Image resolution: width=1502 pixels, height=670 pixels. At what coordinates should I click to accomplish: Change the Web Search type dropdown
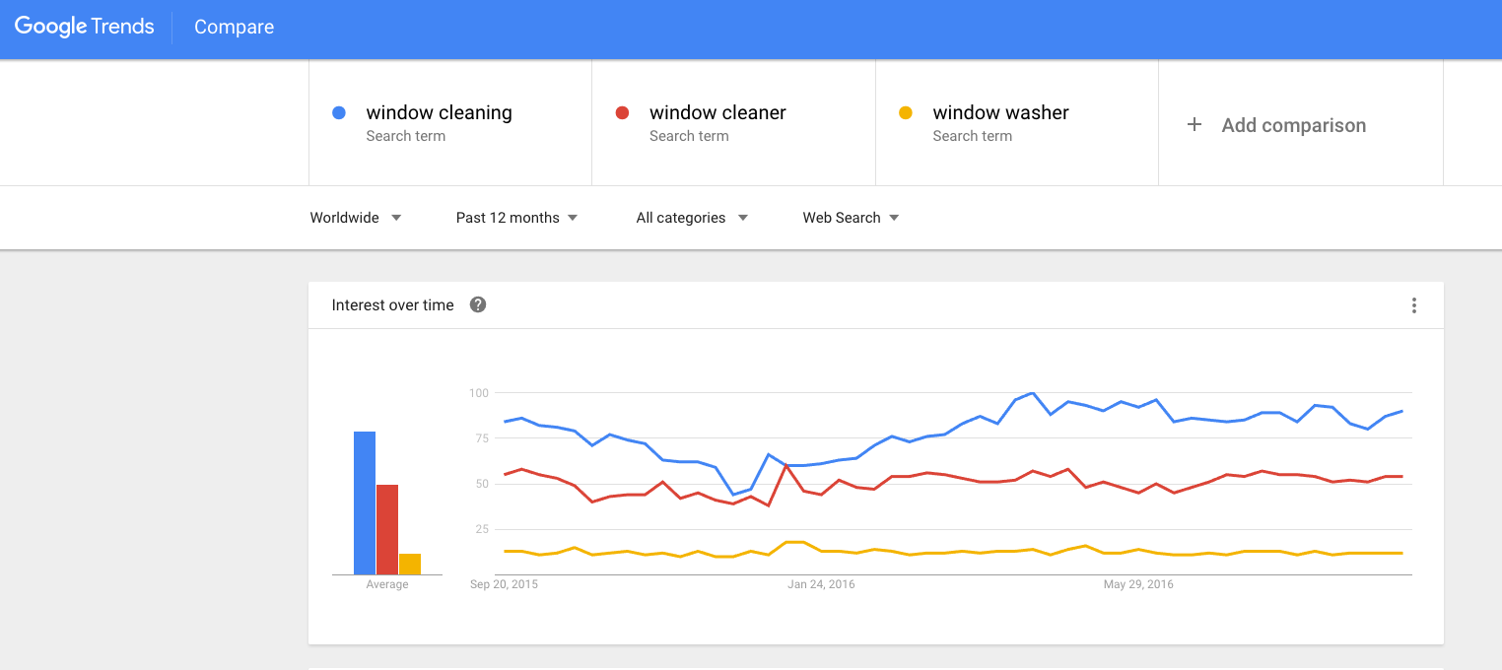[851, 218]
